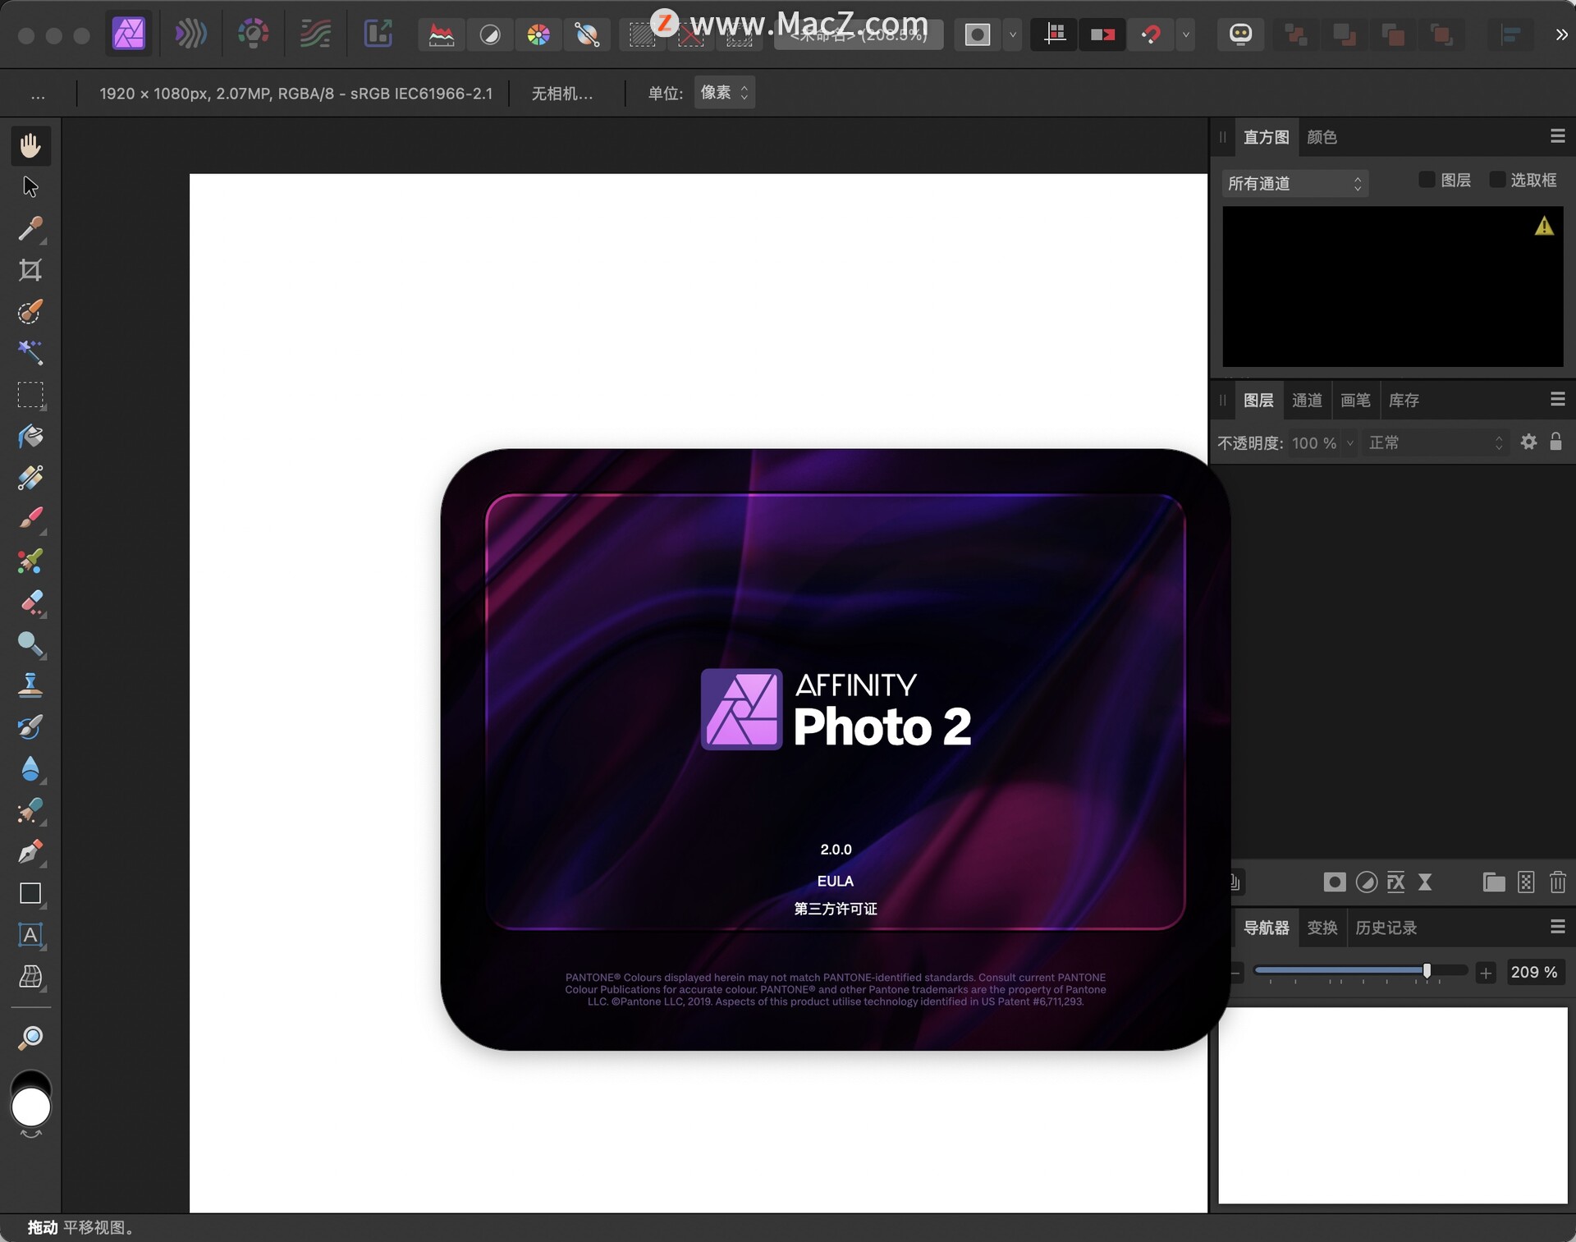1576x1242 pixels.
Task: Open Snapping options dropdown arrow
Action: [1185, 34]
